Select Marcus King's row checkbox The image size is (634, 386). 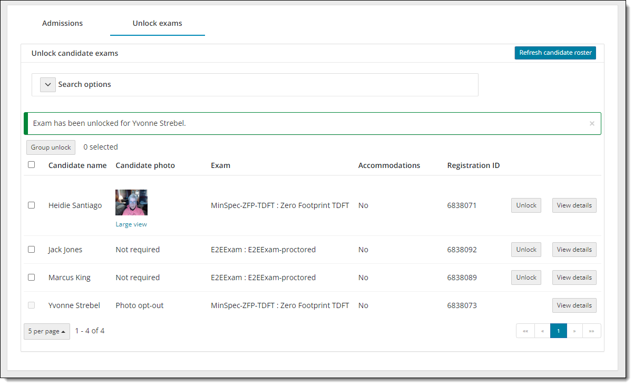coord(32,278)
